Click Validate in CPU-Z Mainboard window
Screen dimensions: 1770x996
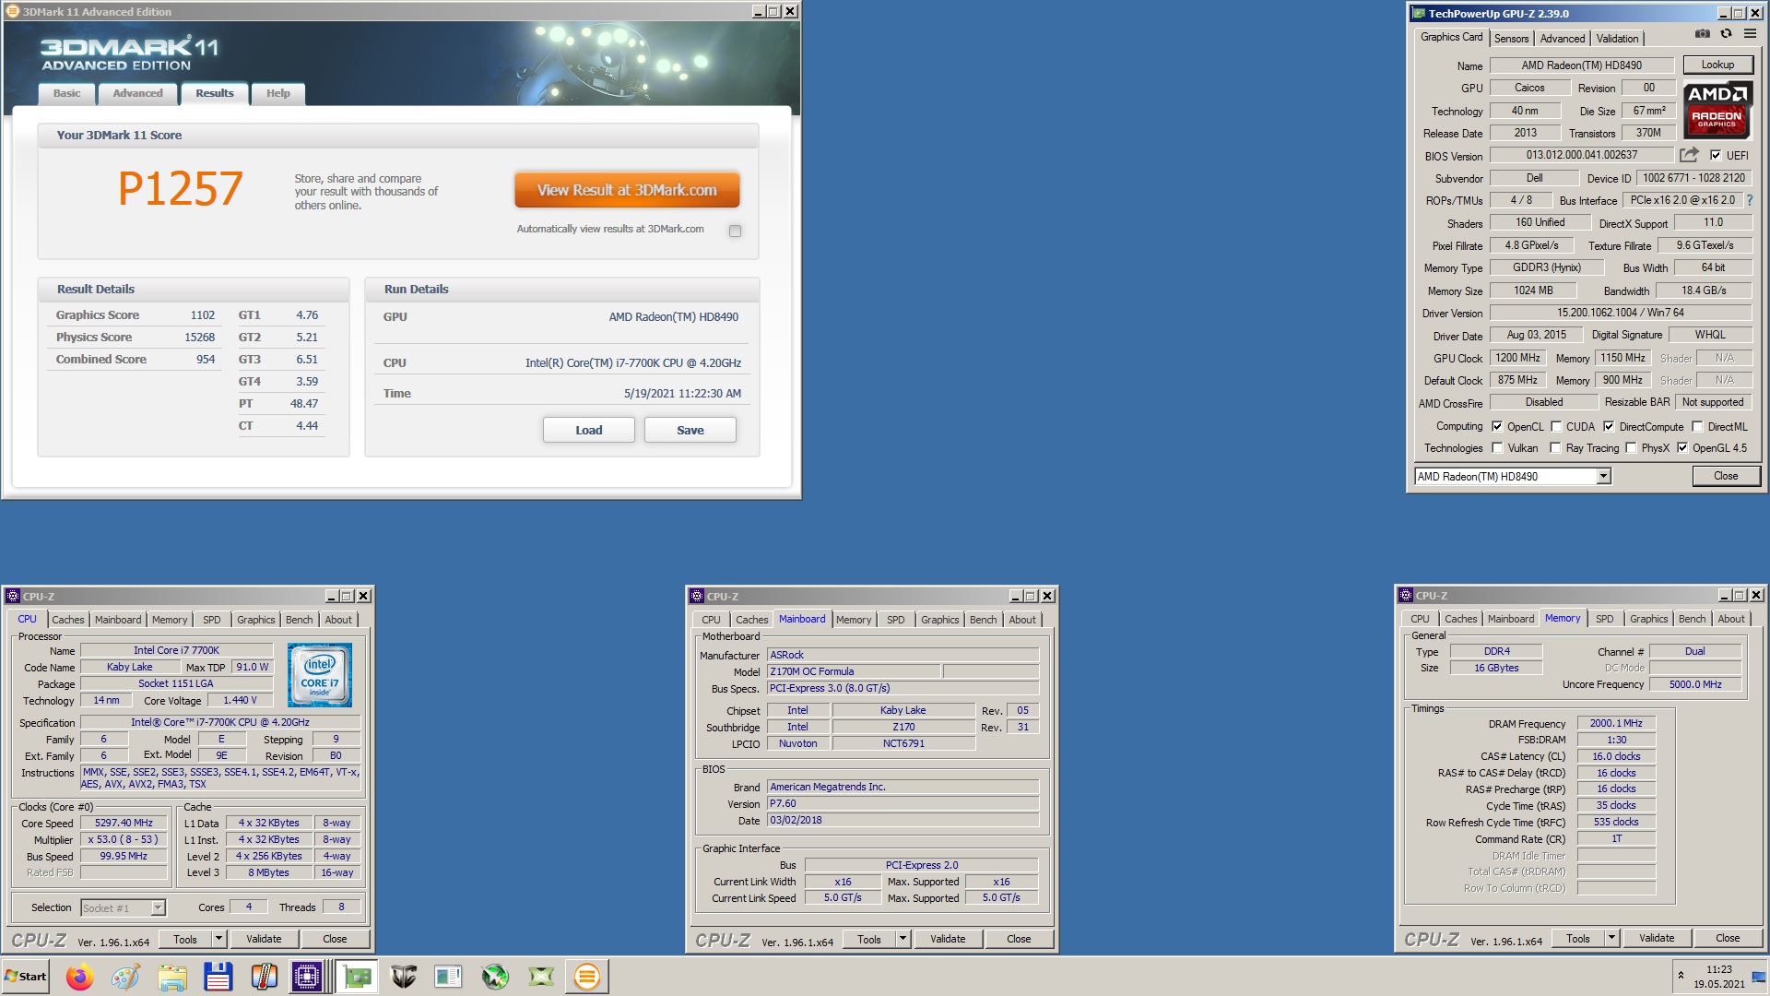[x=948, y=939]
